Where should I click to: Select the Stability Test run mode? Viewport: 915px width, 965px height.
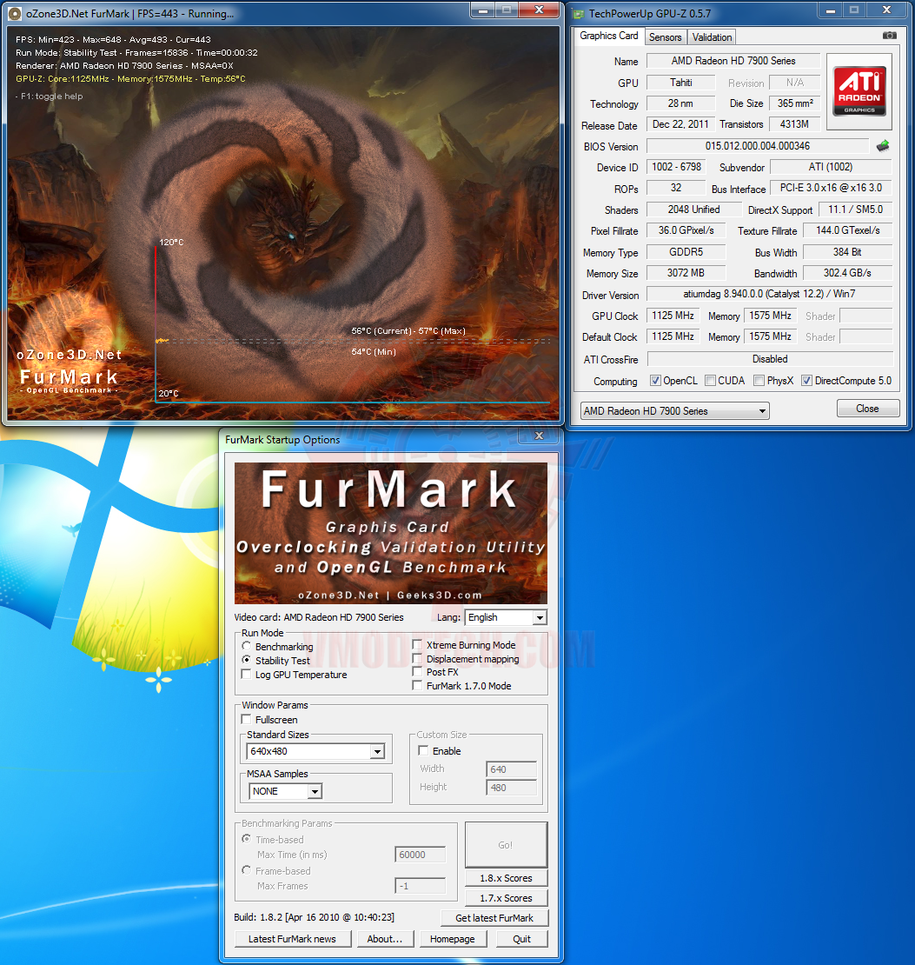[246, 660]
